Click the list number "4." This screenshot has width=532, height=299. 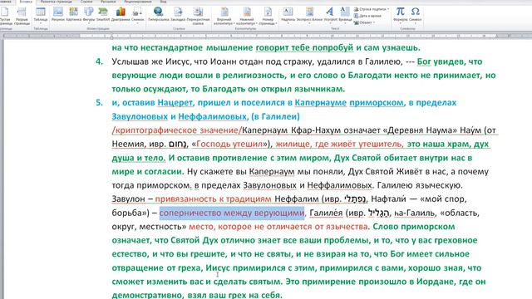pyautogui.click(x=99, y=61)
